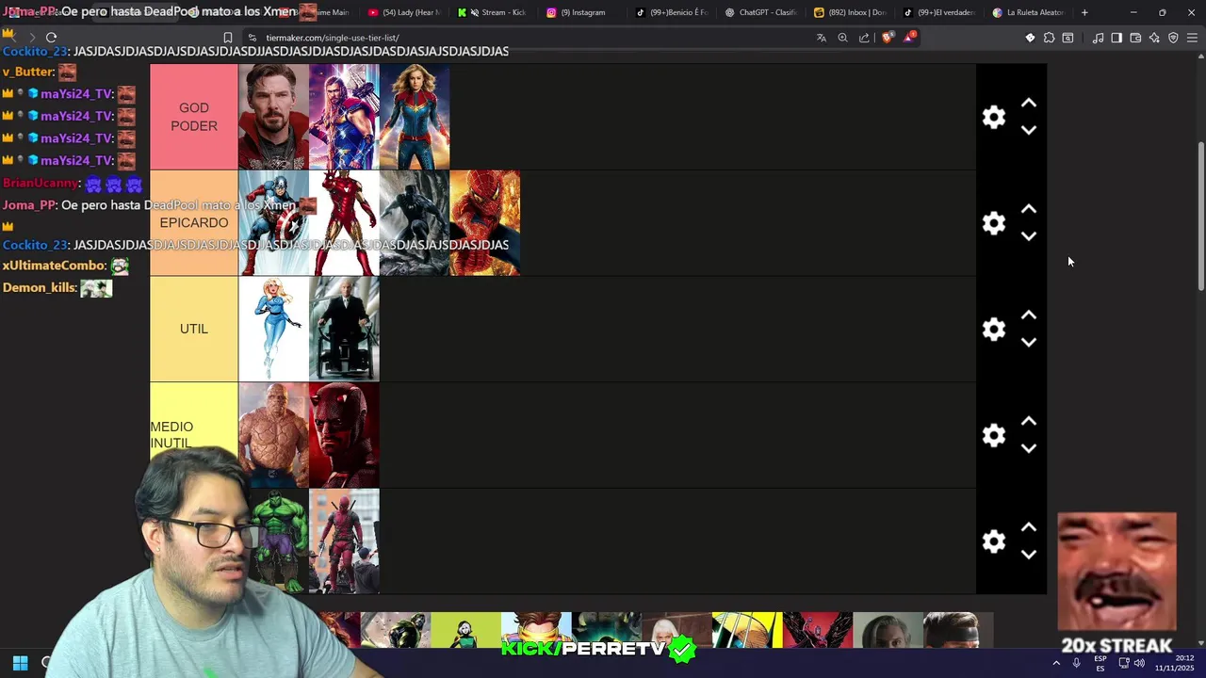Click the Captain America image in EPICARDO
Viewport: 1206px width, 678px height.
click(x=273, y=223)
